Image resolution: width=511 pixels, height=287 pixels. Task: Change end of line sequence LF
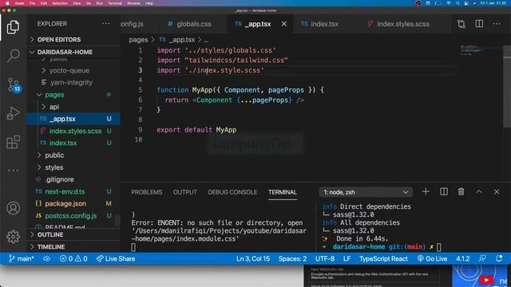347,258
